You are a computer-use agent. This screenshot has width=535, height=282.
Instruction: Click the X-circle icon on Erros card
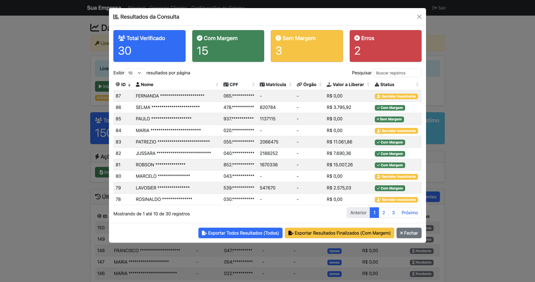pos(357,38)
